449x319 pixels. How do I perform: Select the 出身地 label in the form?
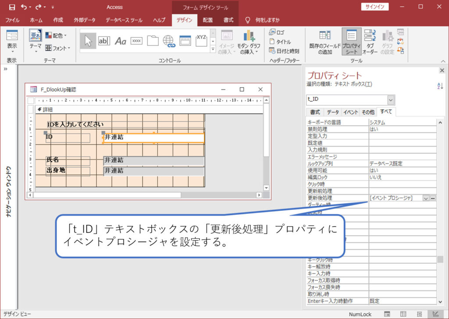pyautogui.click(x=68, y=170)
